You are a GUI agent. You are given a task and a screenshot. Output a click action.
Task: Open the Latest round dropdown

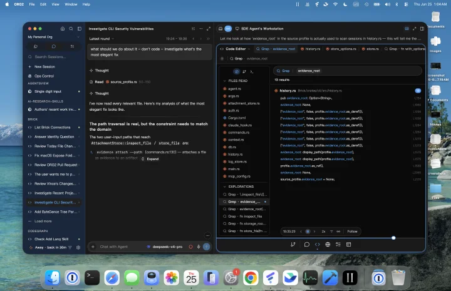[101, 39]
